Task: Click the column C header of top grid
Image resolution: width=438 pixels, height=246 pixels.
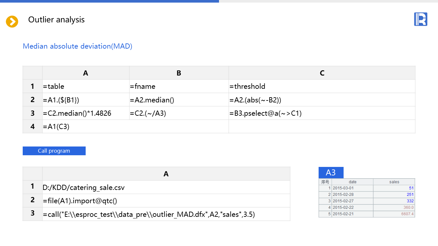Action: click(322, 73)
